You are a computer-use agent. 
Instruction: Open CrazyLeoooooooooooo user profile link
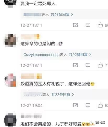(42, 55)
